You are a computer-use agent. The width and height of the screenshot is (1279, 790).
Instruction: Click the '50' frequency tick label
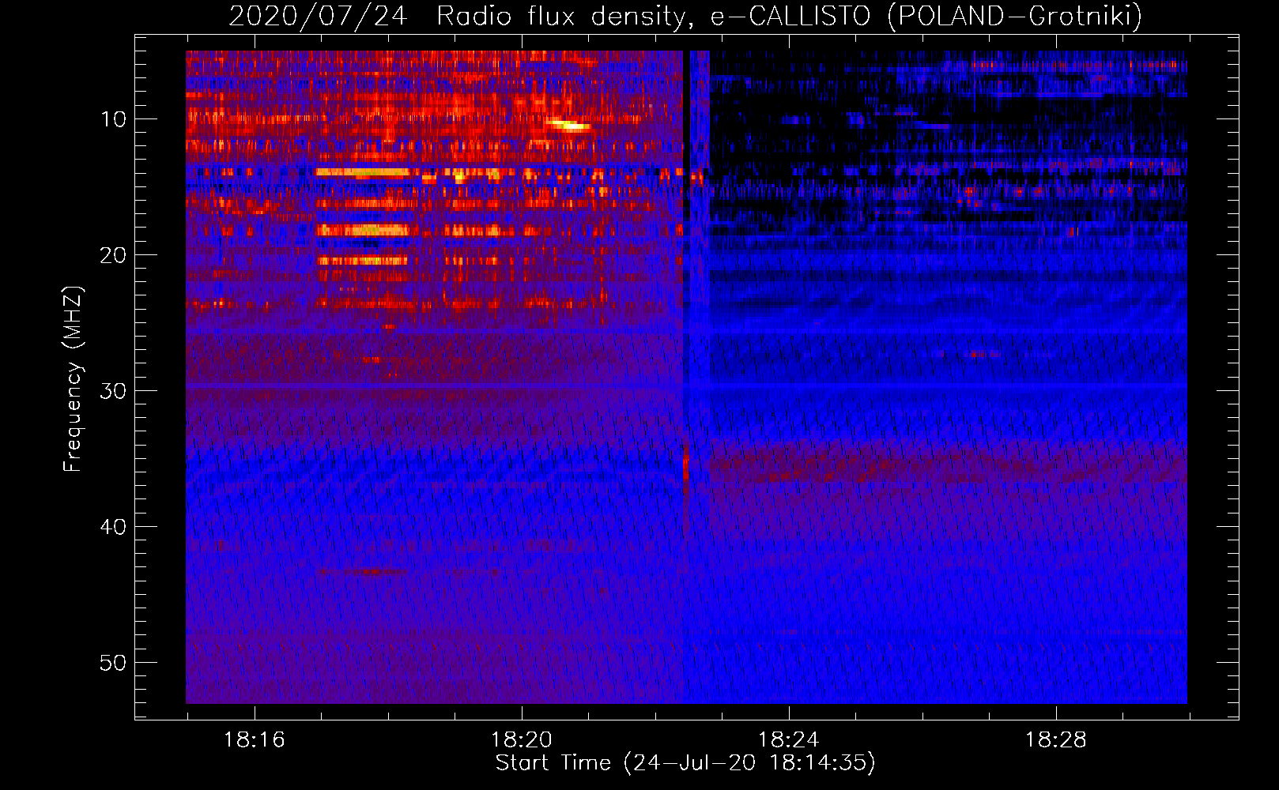pyautogui.click(x=114, y=663)
